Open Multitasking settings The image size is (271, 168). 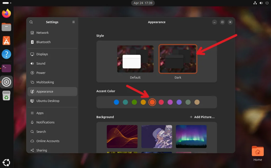[52, 82]
